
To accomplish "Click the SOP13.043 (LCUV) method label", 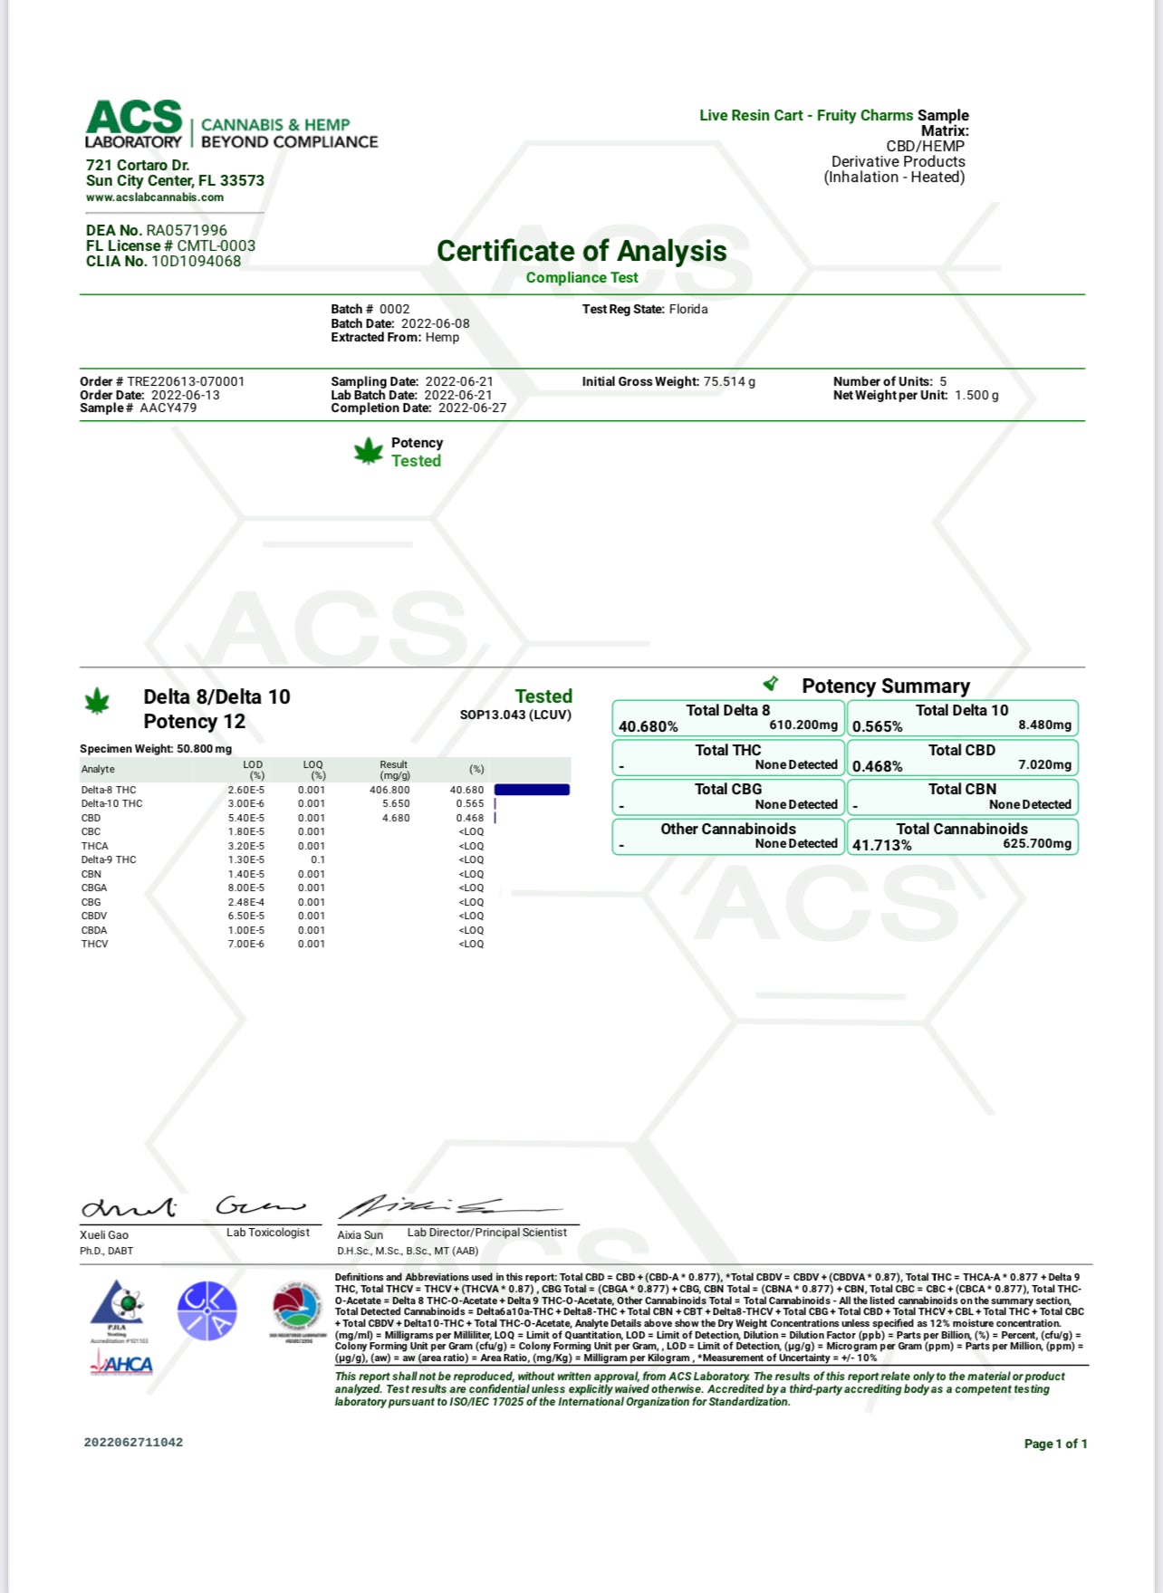I will (x=515, y=715).
